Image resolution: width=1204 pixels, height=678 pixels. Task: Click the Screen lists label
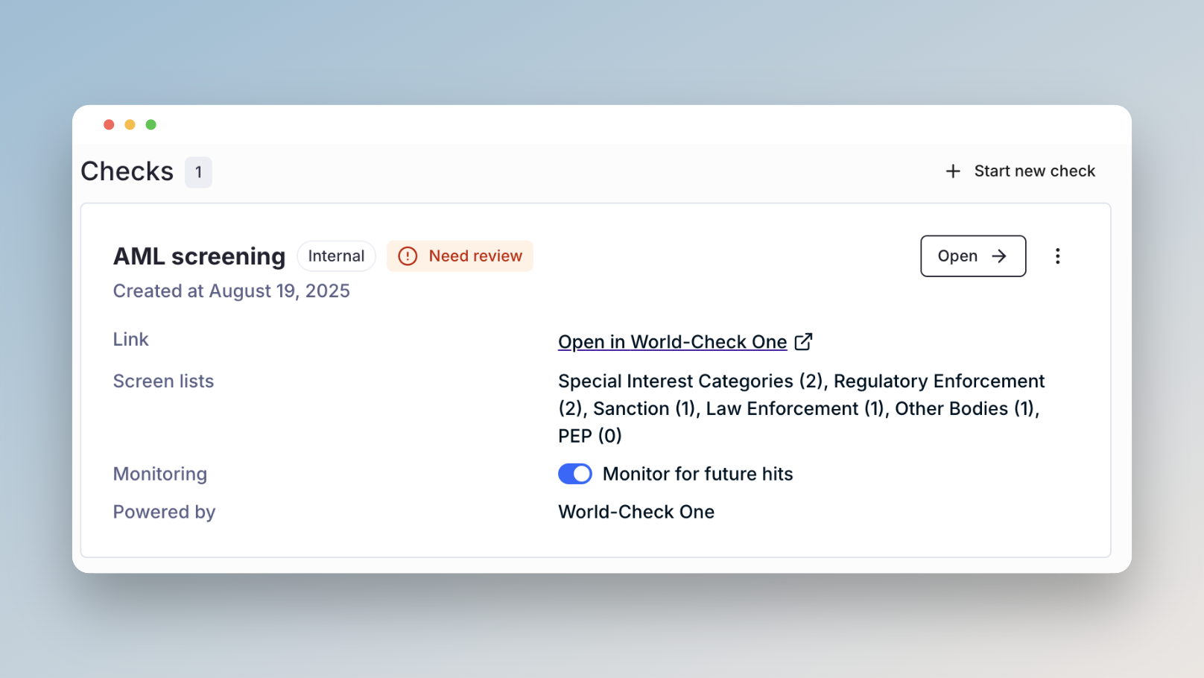[163, 381]
